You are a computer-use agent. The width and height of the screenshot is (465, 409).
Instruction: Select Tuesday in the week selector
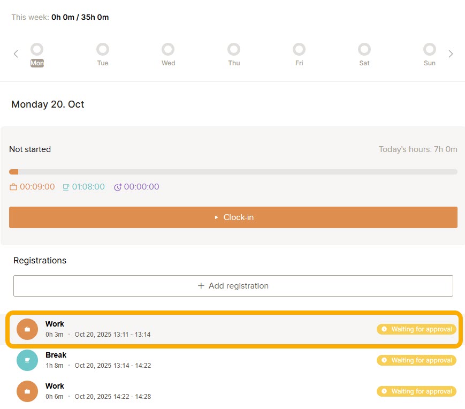(102, 50)
